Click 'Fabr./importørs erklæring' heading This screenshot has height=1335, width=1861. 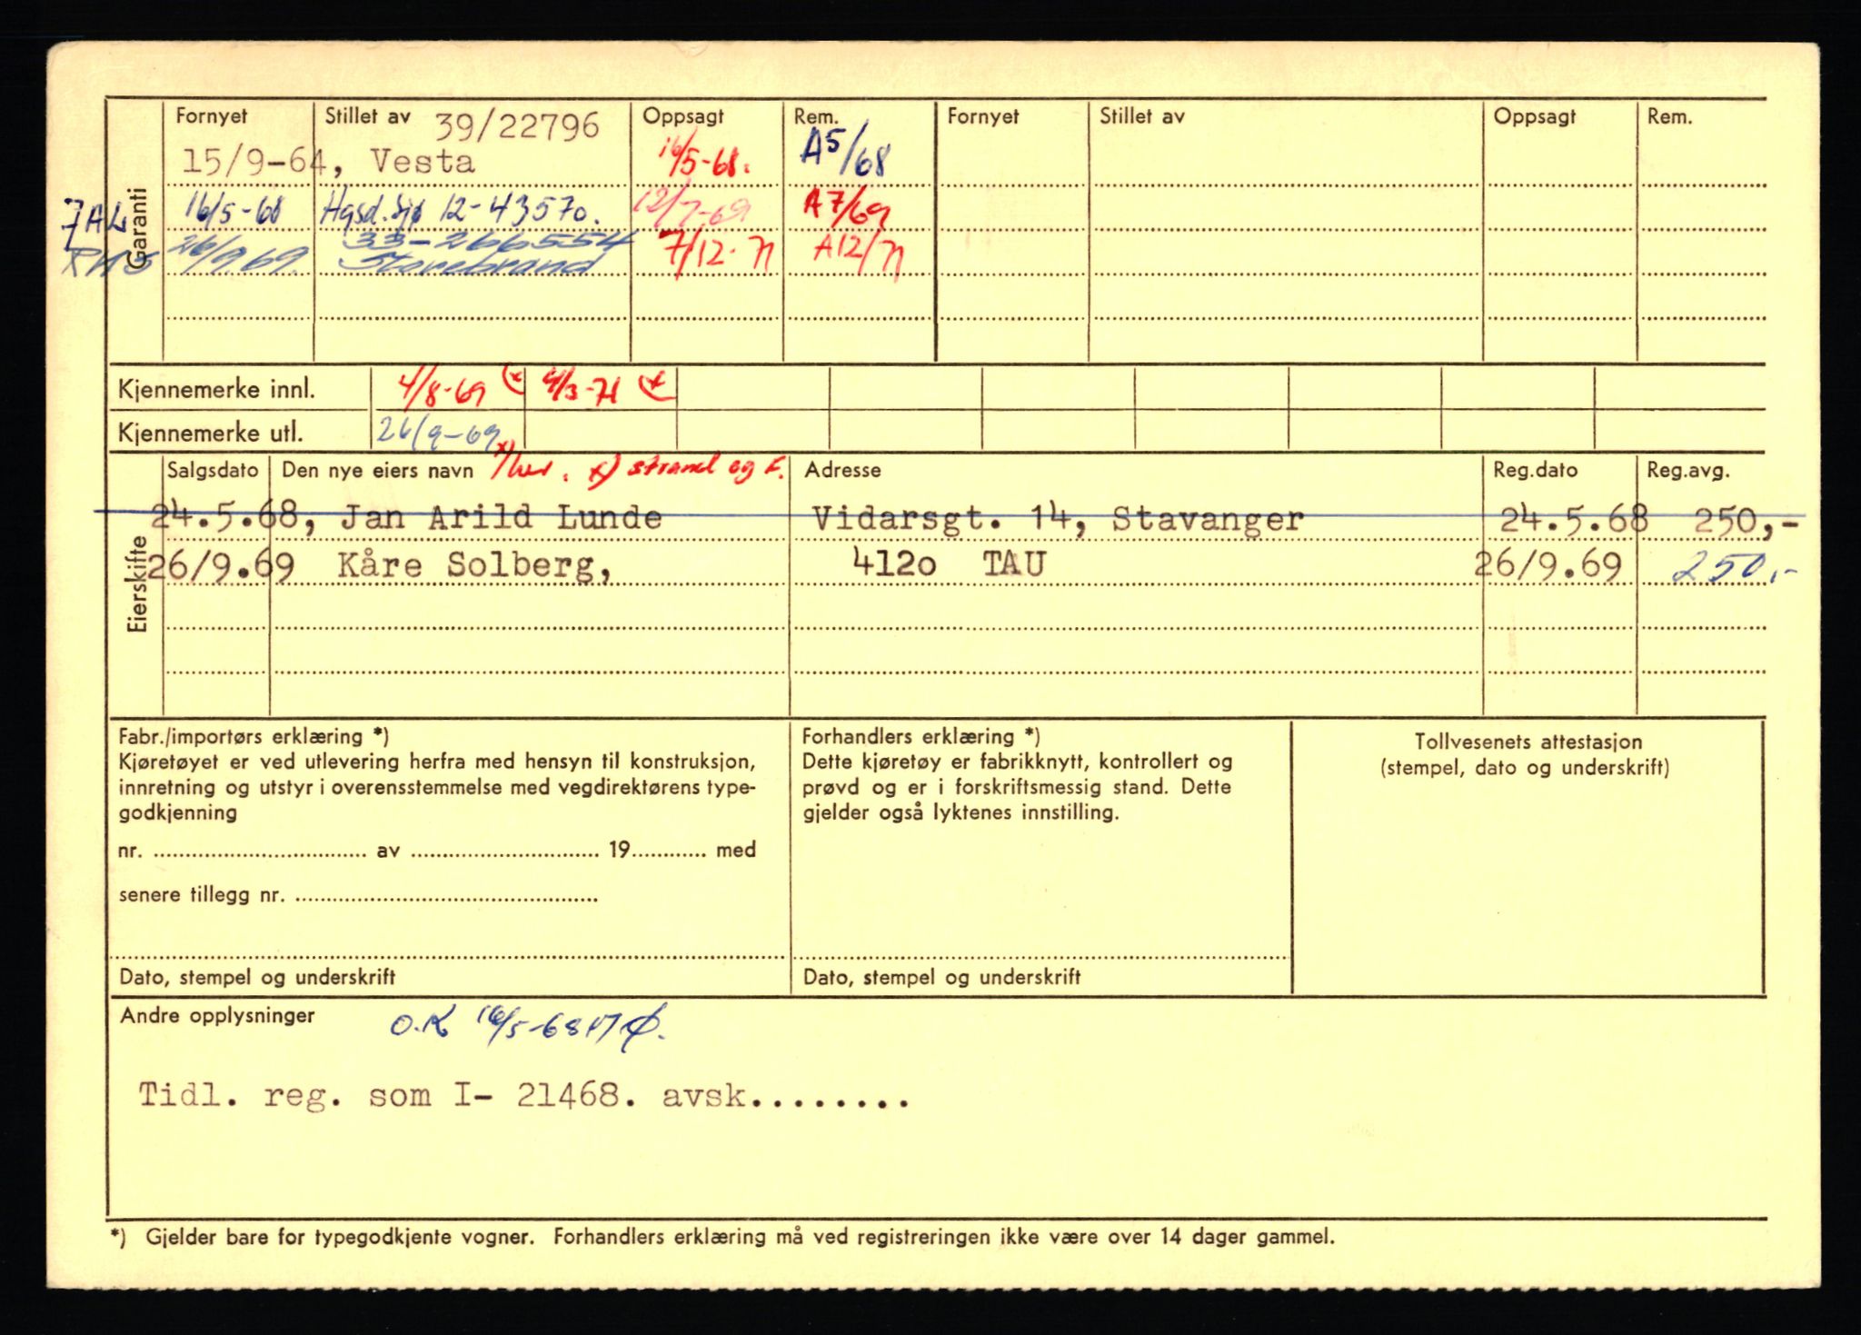tap(253, 736)
